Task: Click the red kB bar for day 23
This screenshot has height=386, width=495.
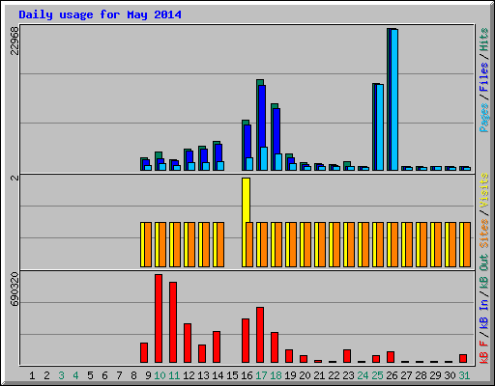Action: tap(347, 356)
